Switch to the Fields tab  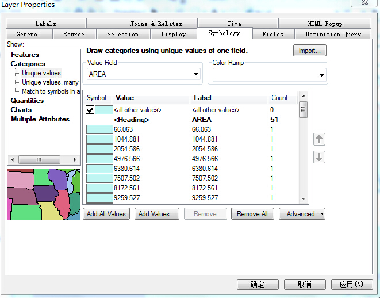point(272,34)
